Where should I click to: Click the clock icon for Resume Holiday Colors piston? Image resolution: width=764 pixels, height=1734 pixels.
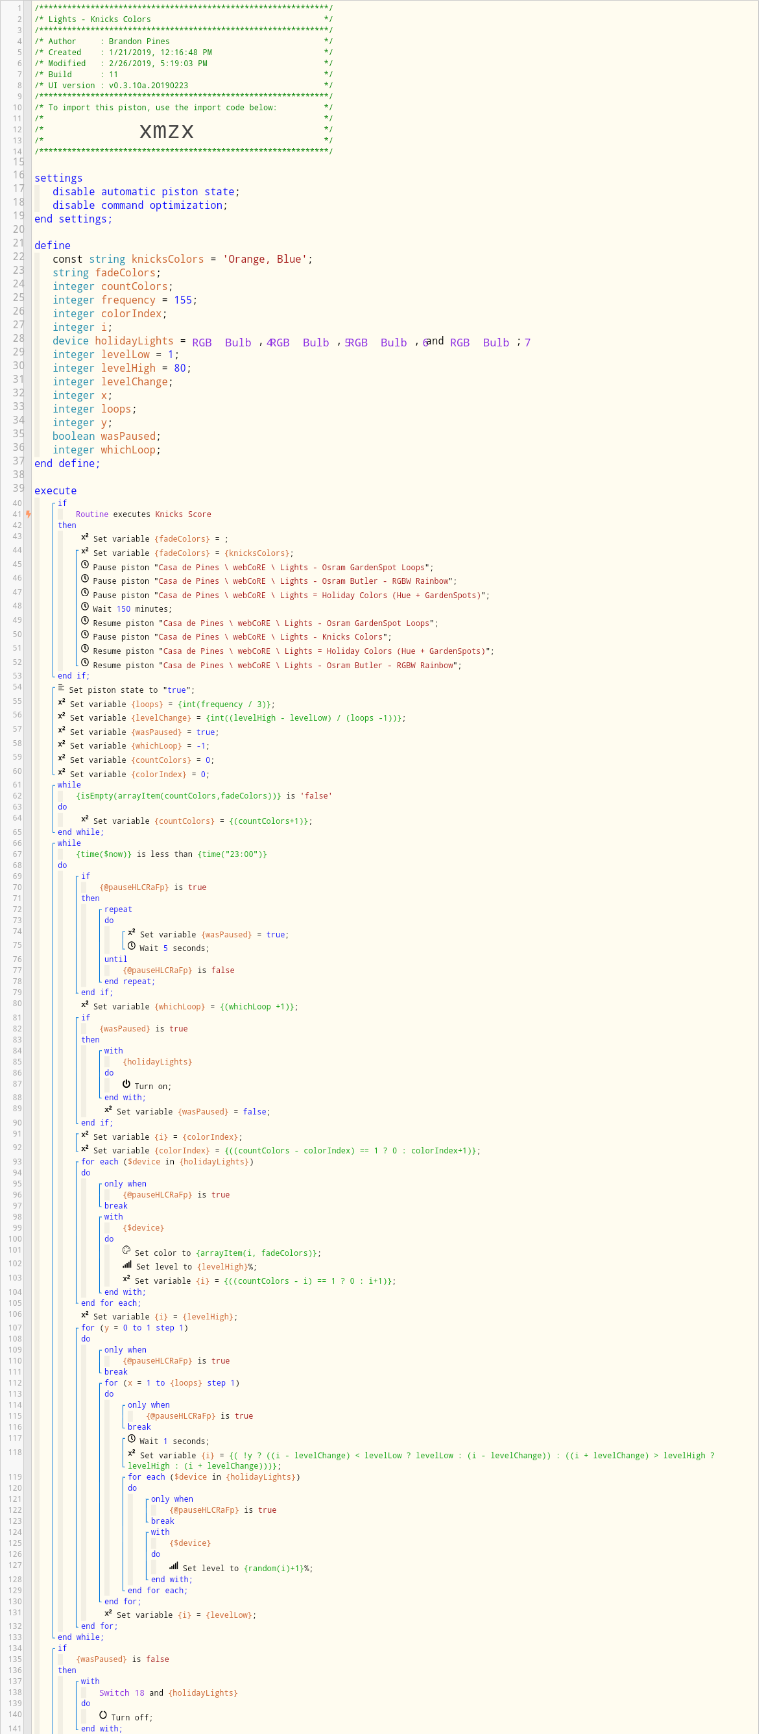tap(85, 650)
